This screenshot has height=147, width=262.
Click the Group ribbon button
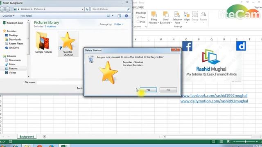coord(195,17)
